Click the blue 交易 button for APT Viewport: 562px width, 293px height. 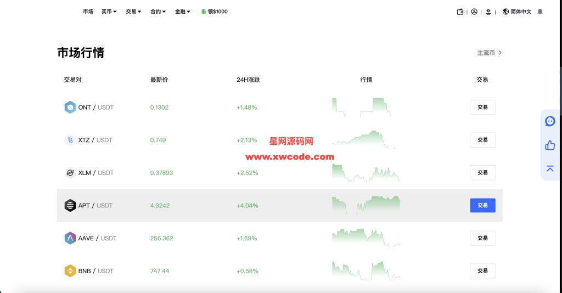(482, 205)
